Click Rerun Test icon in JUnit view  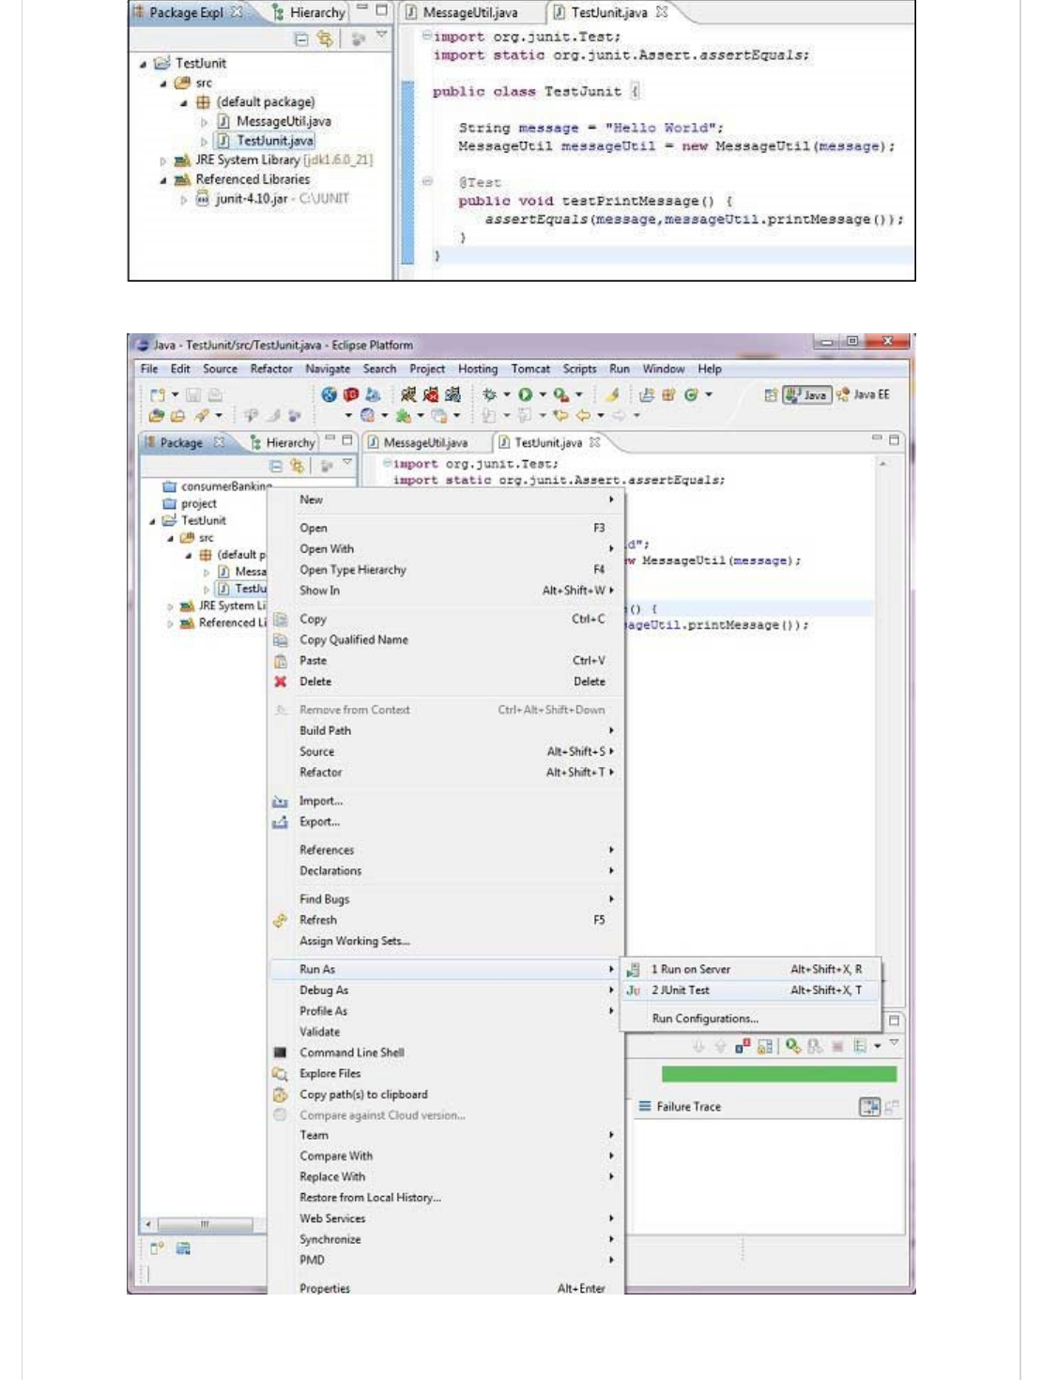[x=793, y=1046]
